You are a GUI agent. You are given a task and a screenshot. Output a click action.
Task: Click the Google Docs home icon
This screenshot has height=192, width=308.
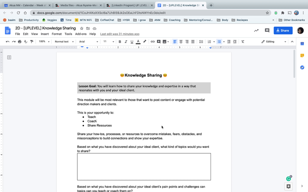[7, 31]
